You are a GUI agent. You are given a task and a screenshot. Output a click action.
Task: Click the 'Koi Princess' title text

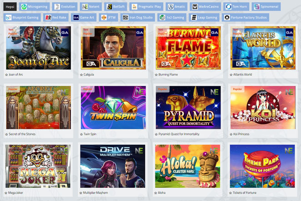[241, 134]
